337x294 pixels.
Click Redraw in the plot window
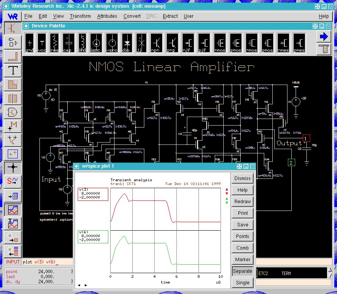(x=243, y=202)
